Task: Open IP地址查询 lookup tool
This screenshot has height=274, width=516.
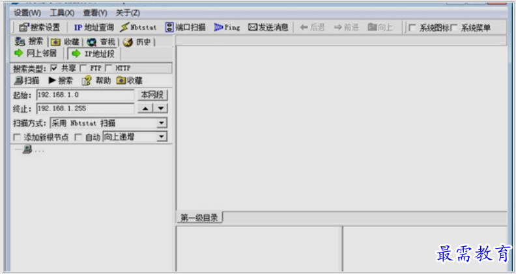Action: click(94, 27)
